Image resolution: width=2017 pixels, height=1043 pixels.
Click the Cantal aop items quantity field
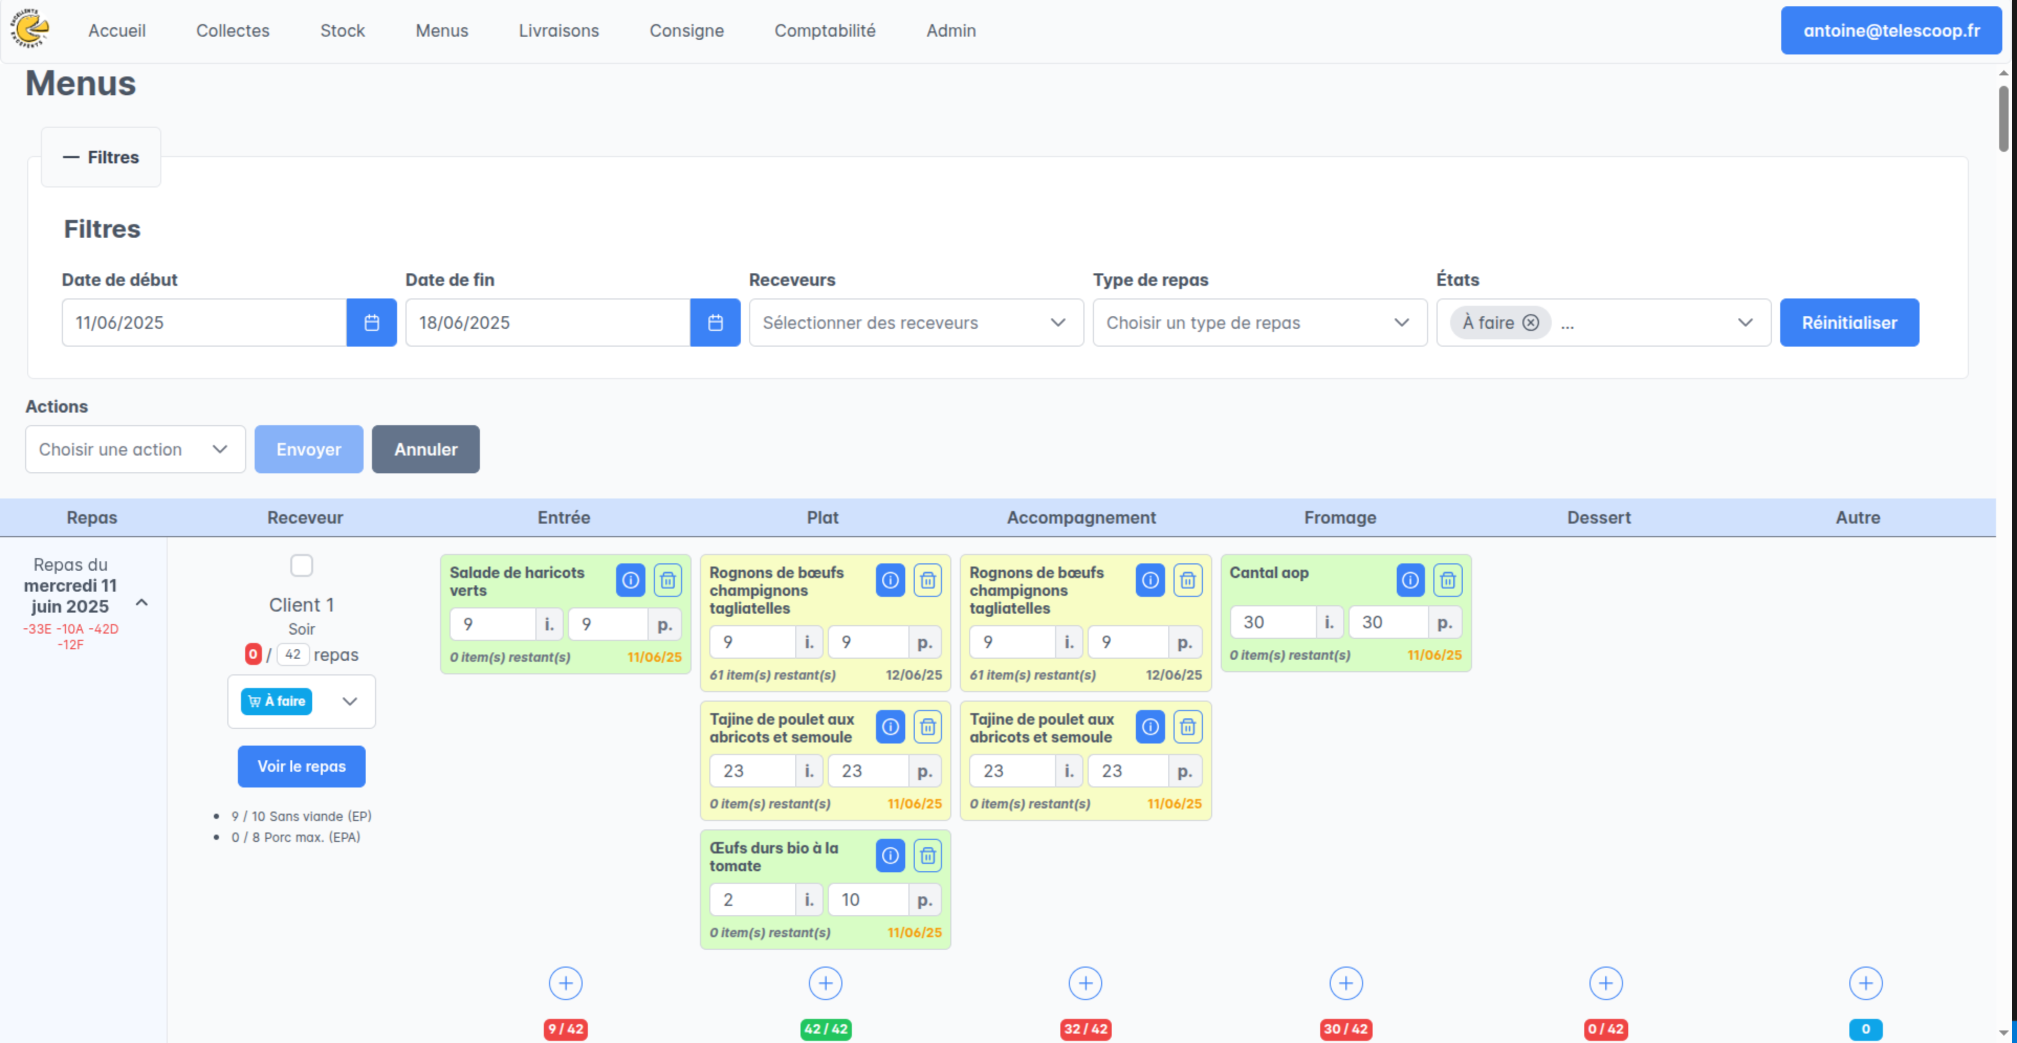[1273, 622]
